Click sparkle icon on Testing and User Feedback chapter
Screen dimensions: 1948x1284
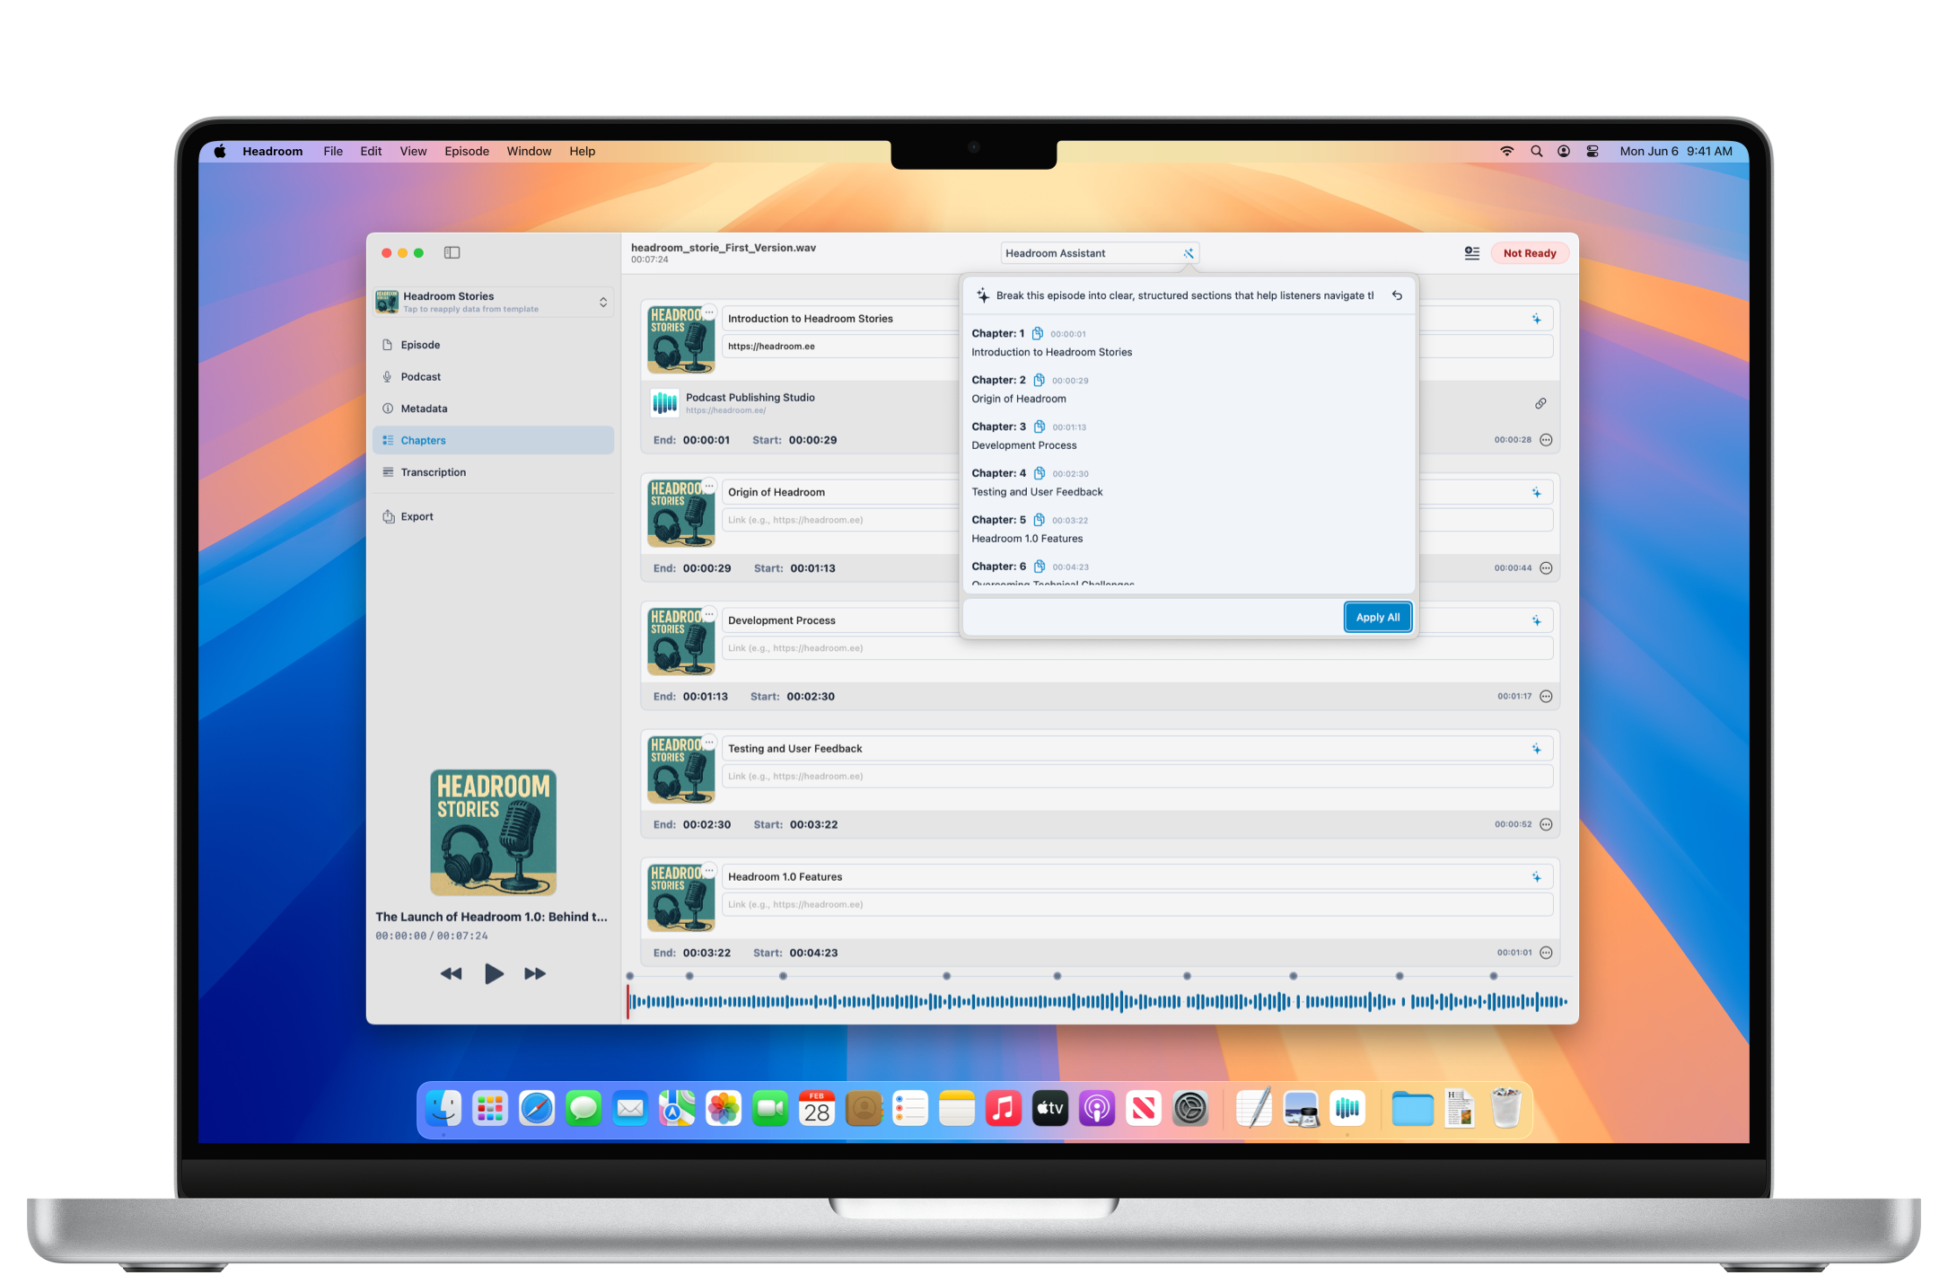click(1536, 749)
